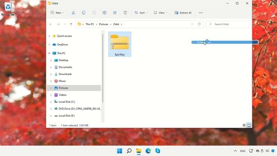Open See more ellipsis menu
This screenshot has height=156, width=277.
point(201,13)
